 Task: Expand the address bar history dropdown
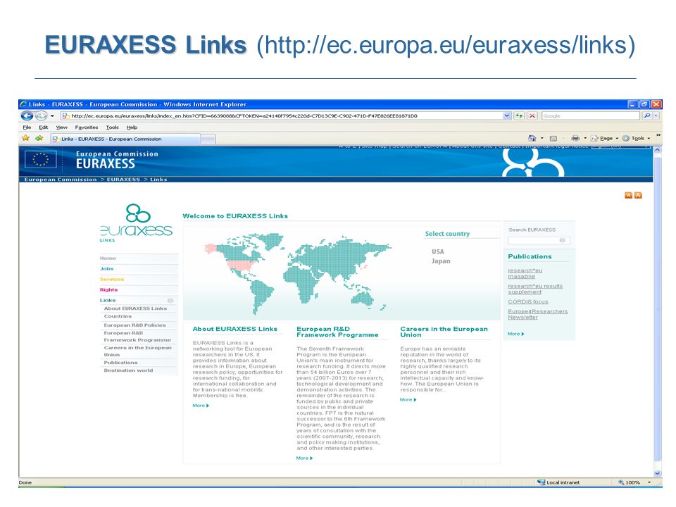(x=507, y=115)
